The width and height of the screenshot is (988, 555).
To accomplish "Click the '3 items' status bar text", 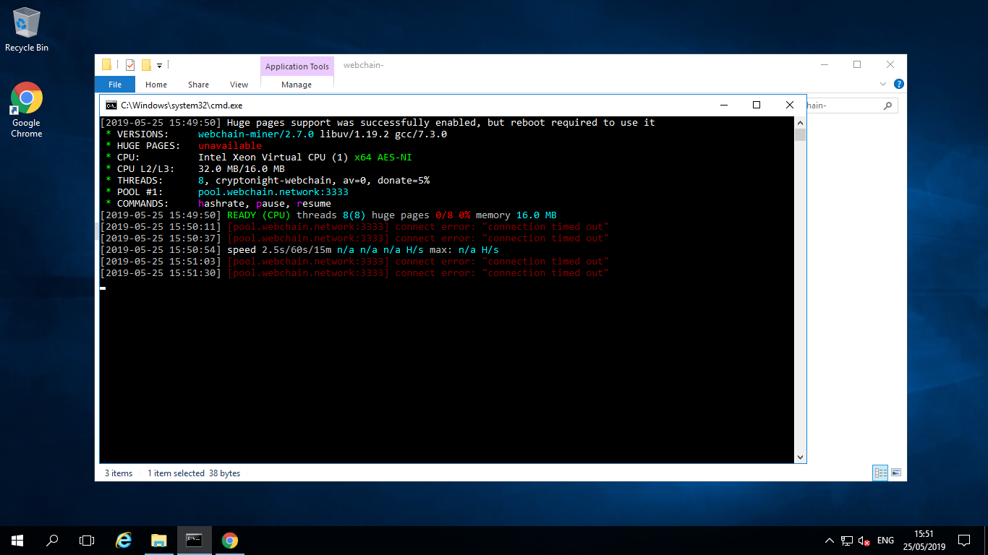I will [119, 473].
